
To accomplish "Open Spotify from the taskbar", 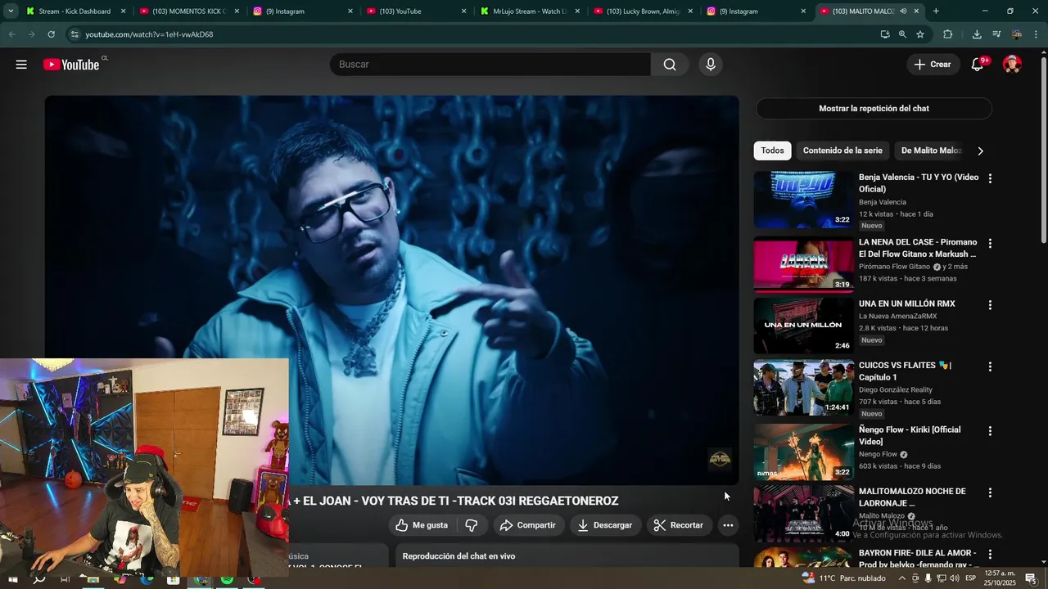I will 227,579.
